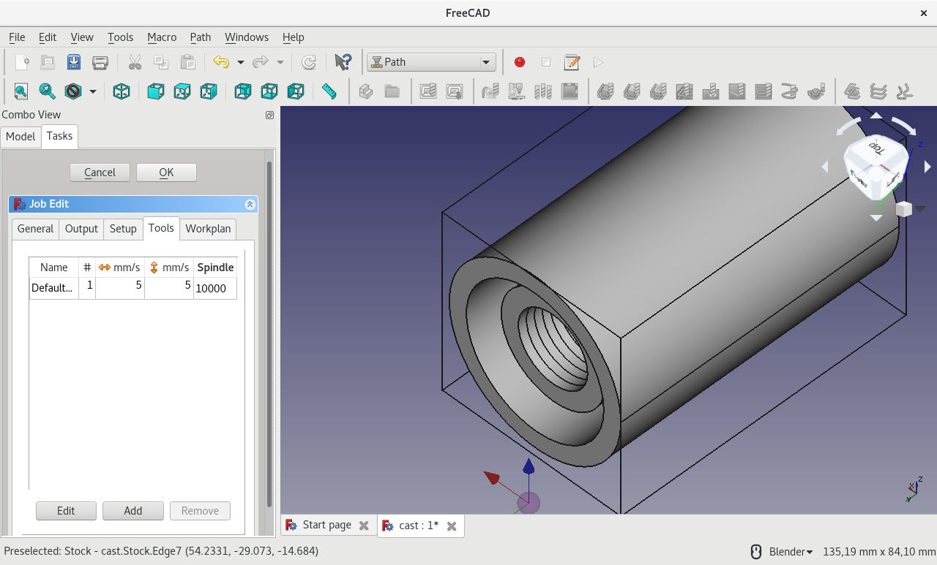Switch to the Workplan tab
937x565 pixels.
208,229
